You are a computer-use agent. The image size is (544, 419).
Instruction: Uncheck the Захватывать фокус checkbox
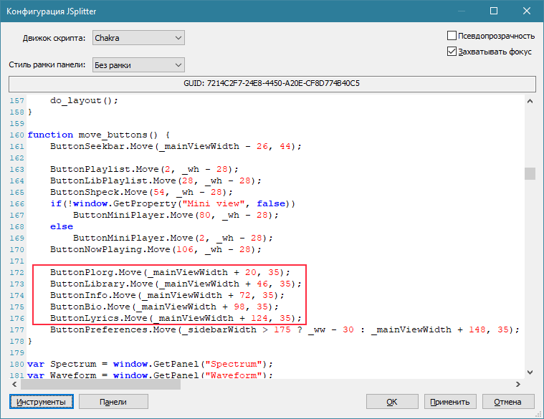(452, 52)
